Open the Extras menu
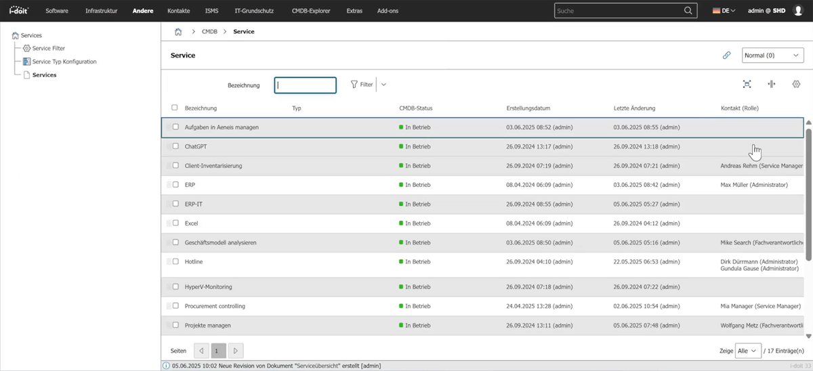This screenshot has height=371, width=813. click(x=354, y=11)
